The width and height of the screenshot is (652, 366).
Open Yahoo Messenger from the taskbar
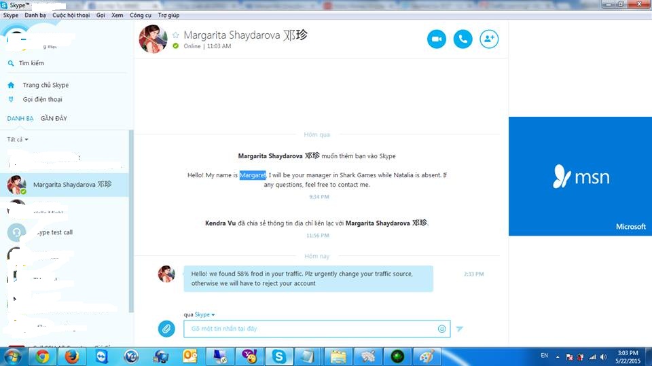(249, 356)
